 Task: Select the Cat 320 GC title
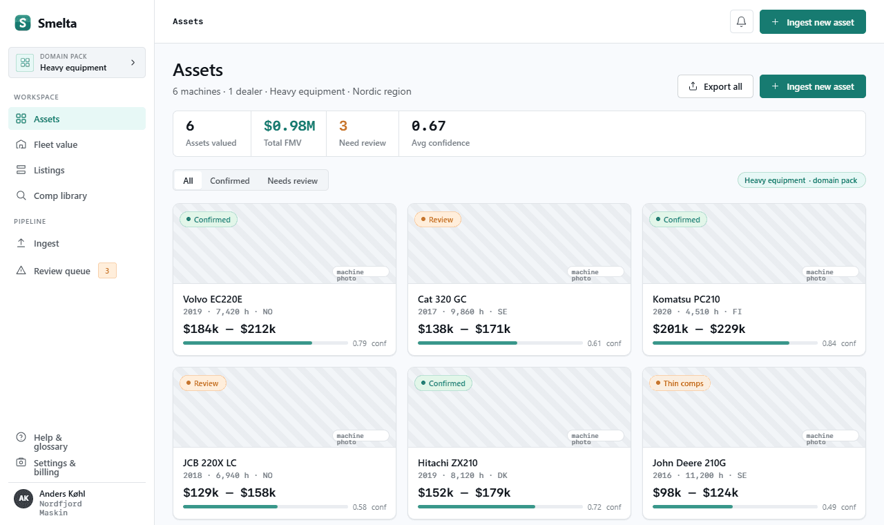click(x=442, y=299)
